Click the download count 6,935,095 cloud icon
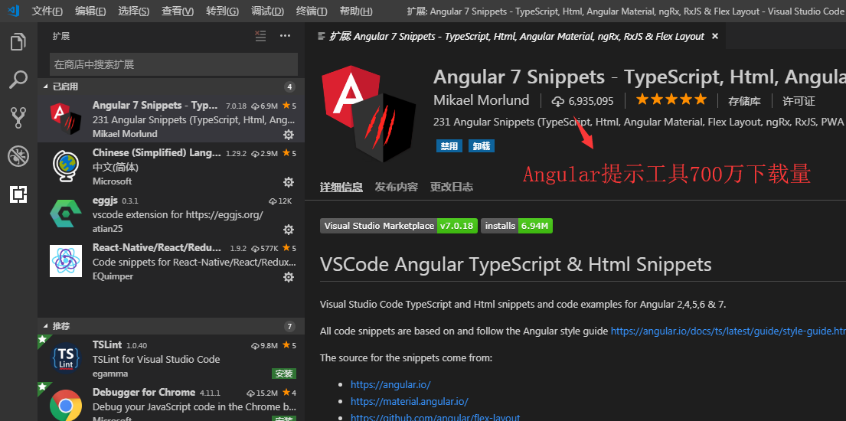Viewport: 846px width, 421px height. (x=557, y=101)
